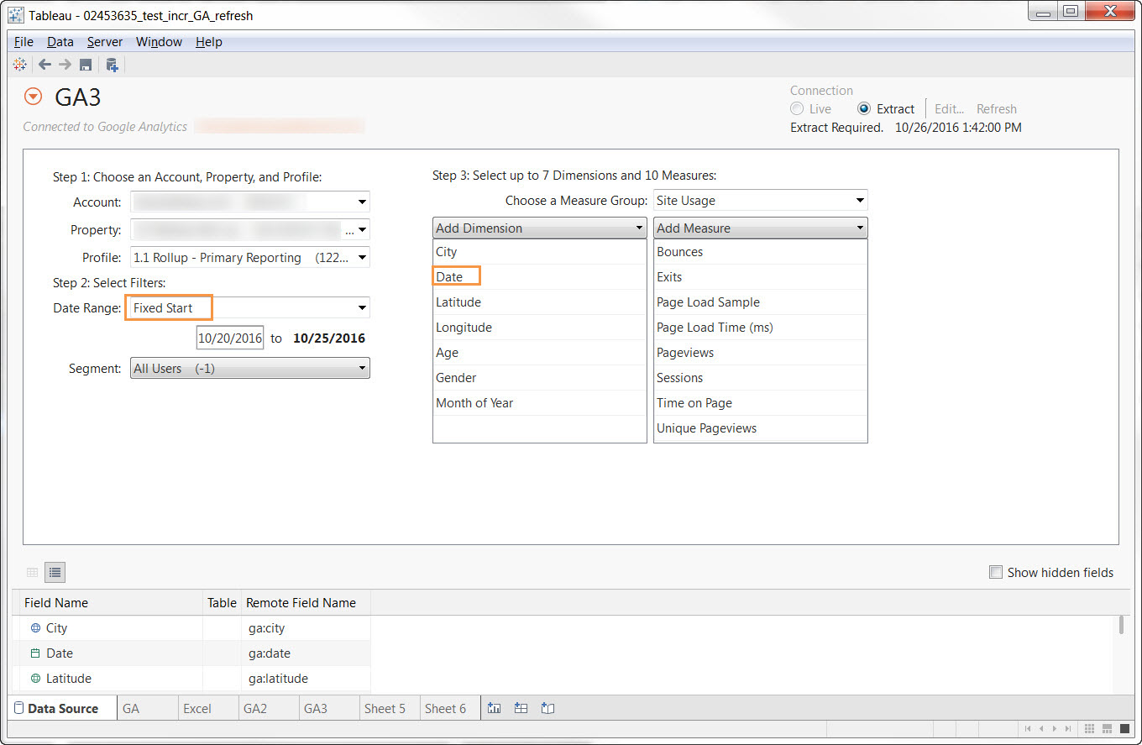Click the Edit... extract link
Screen dimensions: 1142x745
pos(949,108)
